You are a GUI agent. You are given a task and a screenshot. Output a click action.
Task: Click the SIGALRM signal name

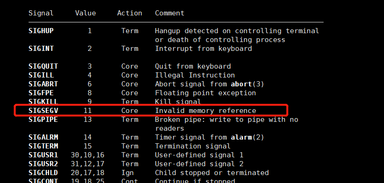(x=44, y=137)
